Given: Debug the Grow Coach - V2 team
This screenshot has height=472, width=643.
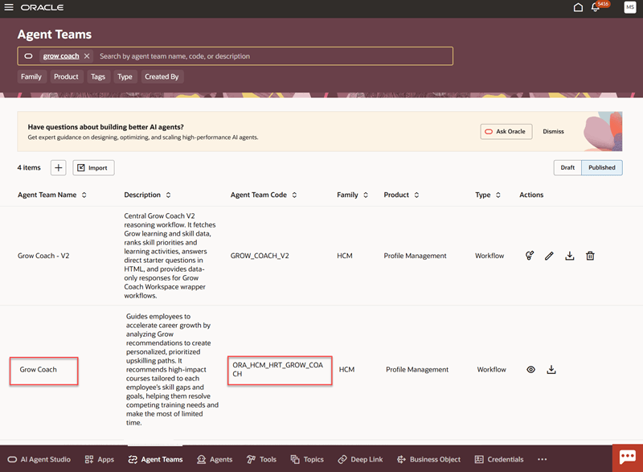Looking at the screenshot, I should tap(530, 256).
